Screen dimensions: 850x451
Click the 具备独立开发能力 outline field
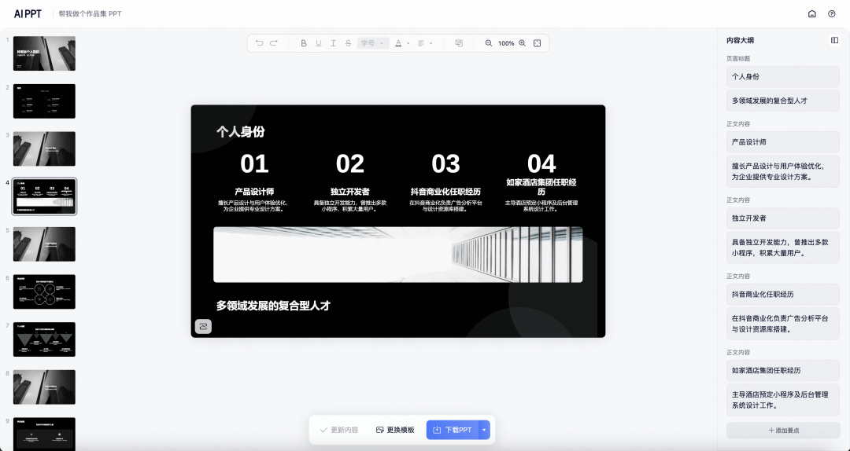pos(783,247)
